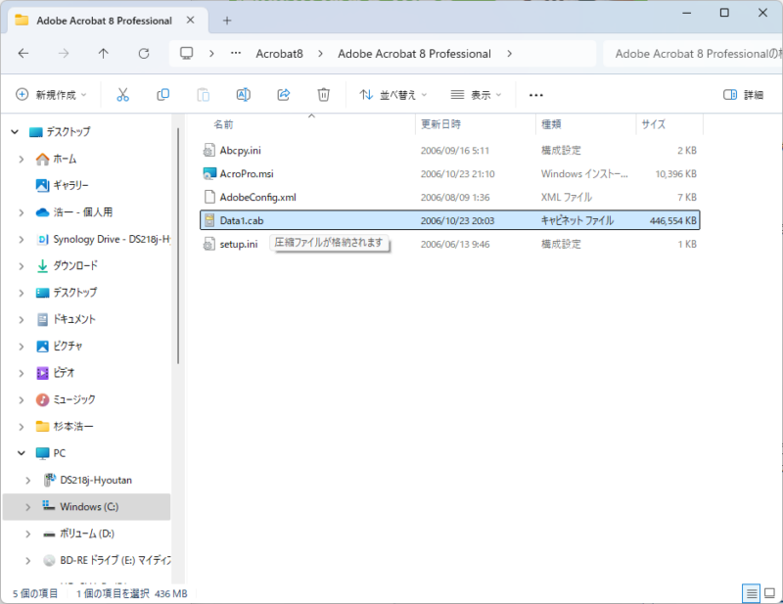Collapse the top デスクトップ tree node
This screenshot has width=783, height=604.
coord(15,132)
